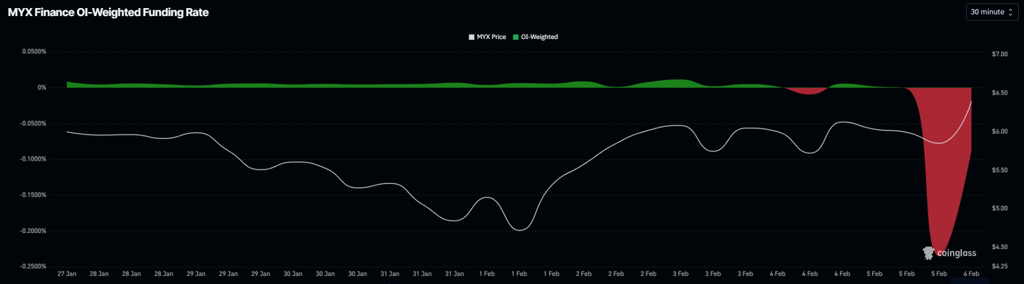1024x284 pixels.
Task: Toggle the OI-Weighted legend series
Action: point(535,37)
